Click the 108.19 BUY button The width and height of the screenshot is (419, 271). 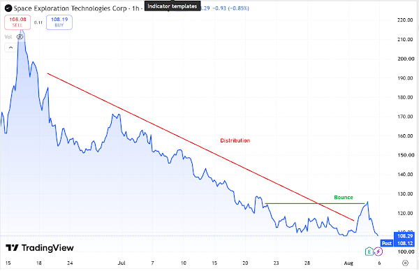pos(59,22)
